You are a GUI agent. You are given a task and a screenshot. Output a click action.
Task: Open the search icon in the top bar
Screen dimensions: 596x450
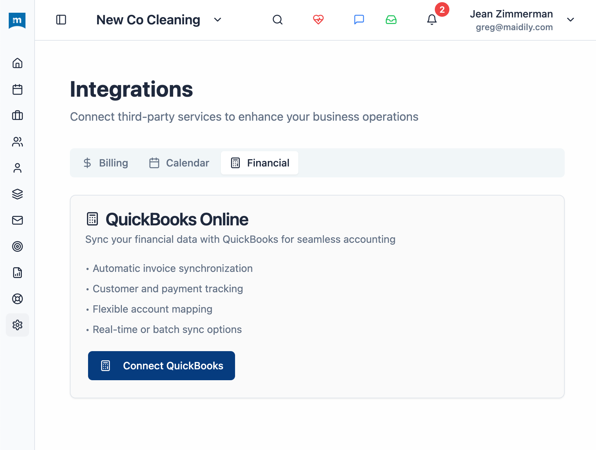278,20
